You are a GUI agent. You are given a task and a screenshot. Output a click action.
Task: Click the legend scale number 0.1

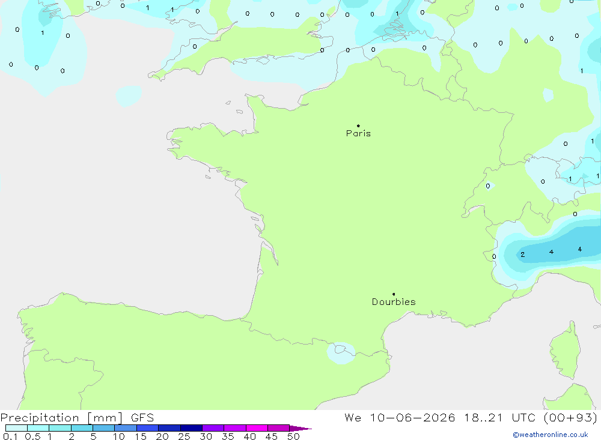(x=10, y=436)
